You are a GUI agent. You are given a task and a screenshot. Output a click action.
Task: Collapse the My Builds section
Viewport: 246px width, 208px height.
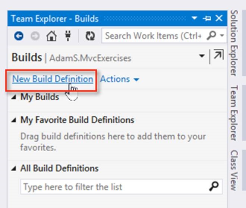tap(14, 97)
